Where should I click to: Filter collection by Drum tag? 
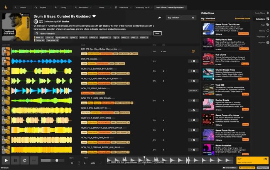click(x=49, y=37)
